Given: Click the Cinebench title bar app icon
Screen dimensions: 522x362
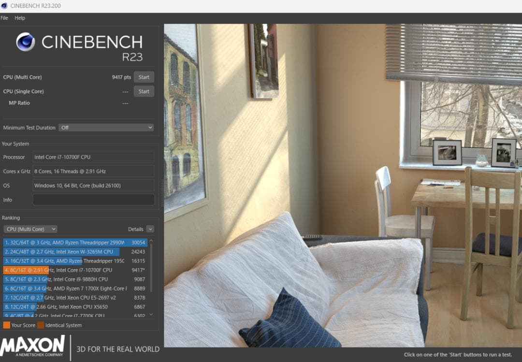Looking at the screenshot, I should pyautogui.click(x=4, y=6).
